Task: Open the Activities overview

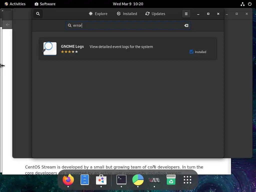Action: [x=15, y=4]
